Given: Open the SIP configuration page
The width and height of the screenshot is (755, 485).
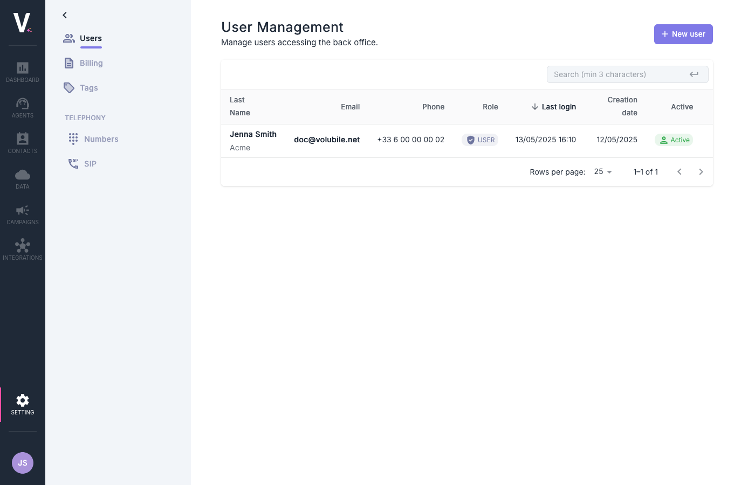Looking at the screenshot, I should pyautogui.click(x=90, y=163).
